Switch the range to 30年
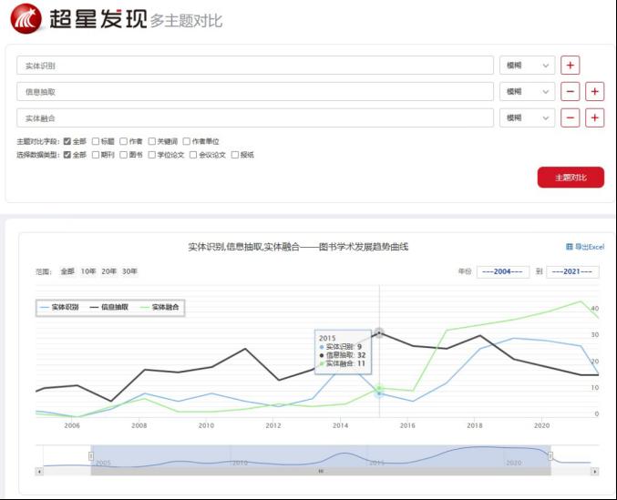Viewport: 617px width, 500px height. (x=130, y=271)
